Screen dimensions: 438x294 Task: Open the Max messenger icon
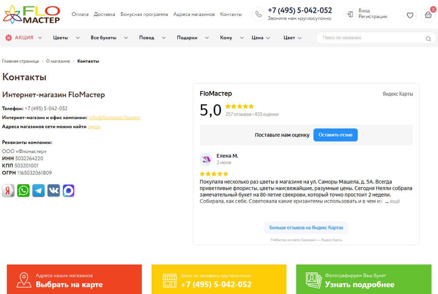(x=68, y=191)
